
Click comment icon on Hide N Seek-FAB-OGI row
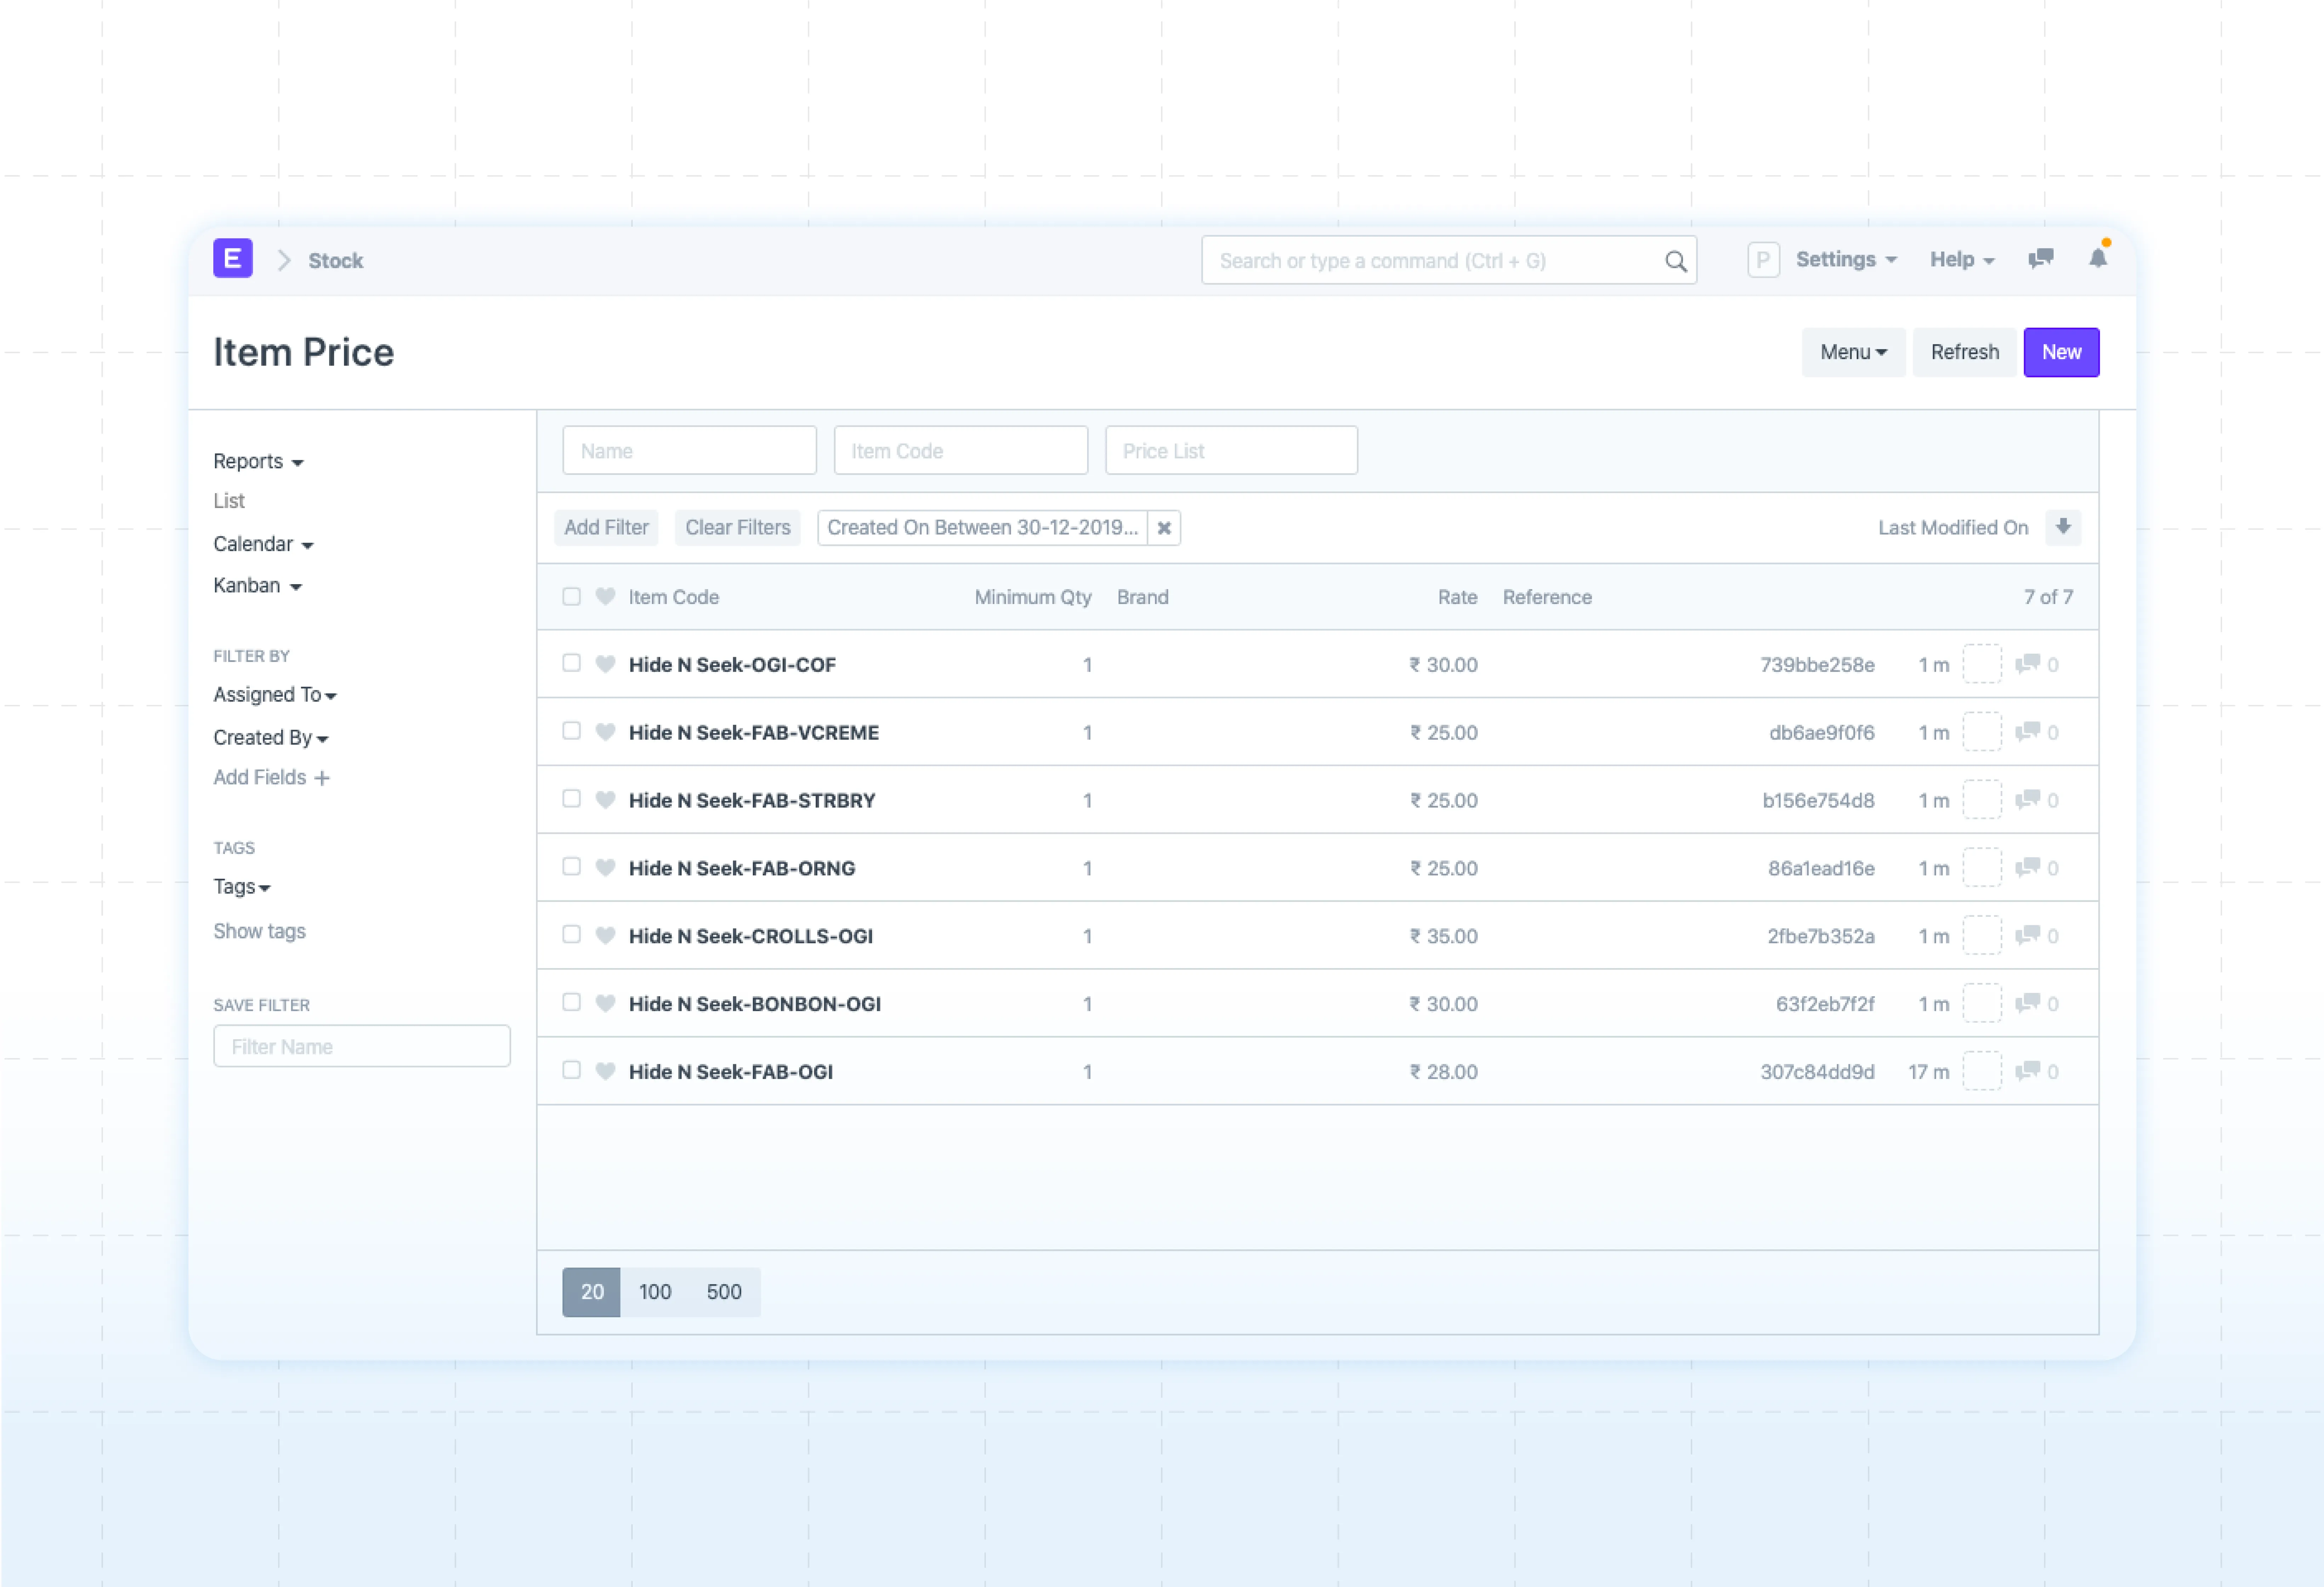[2027, 1071]
